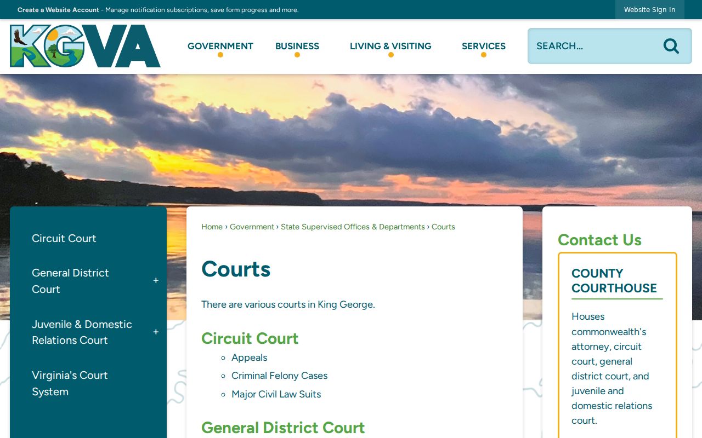Click the "Criminal Felony Cases" list item
Screen dimensions: 702x438
[x=280, y=376]
